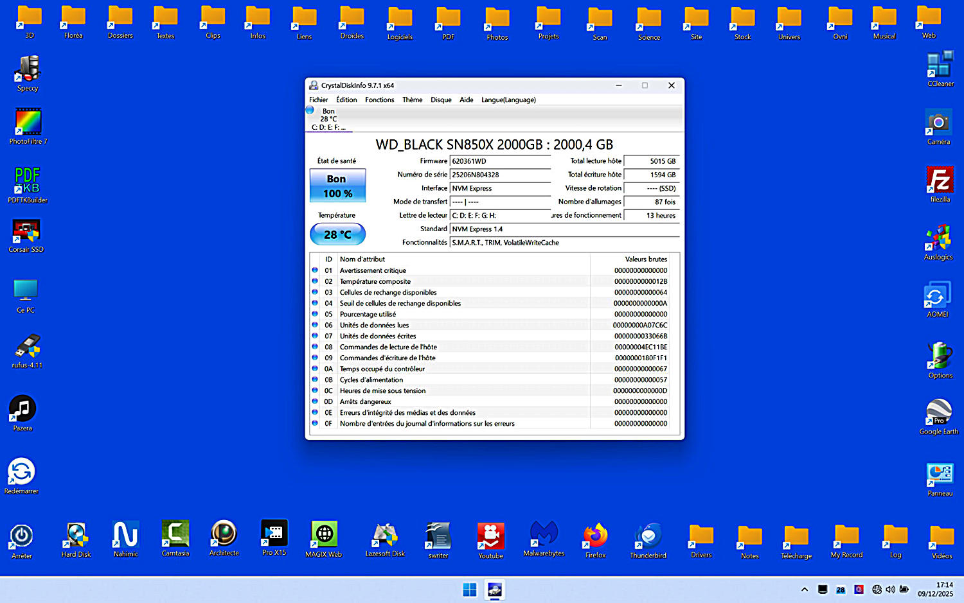Click the Bon 100 % health status button
The image size is (964, 603).
coord(337,186)
